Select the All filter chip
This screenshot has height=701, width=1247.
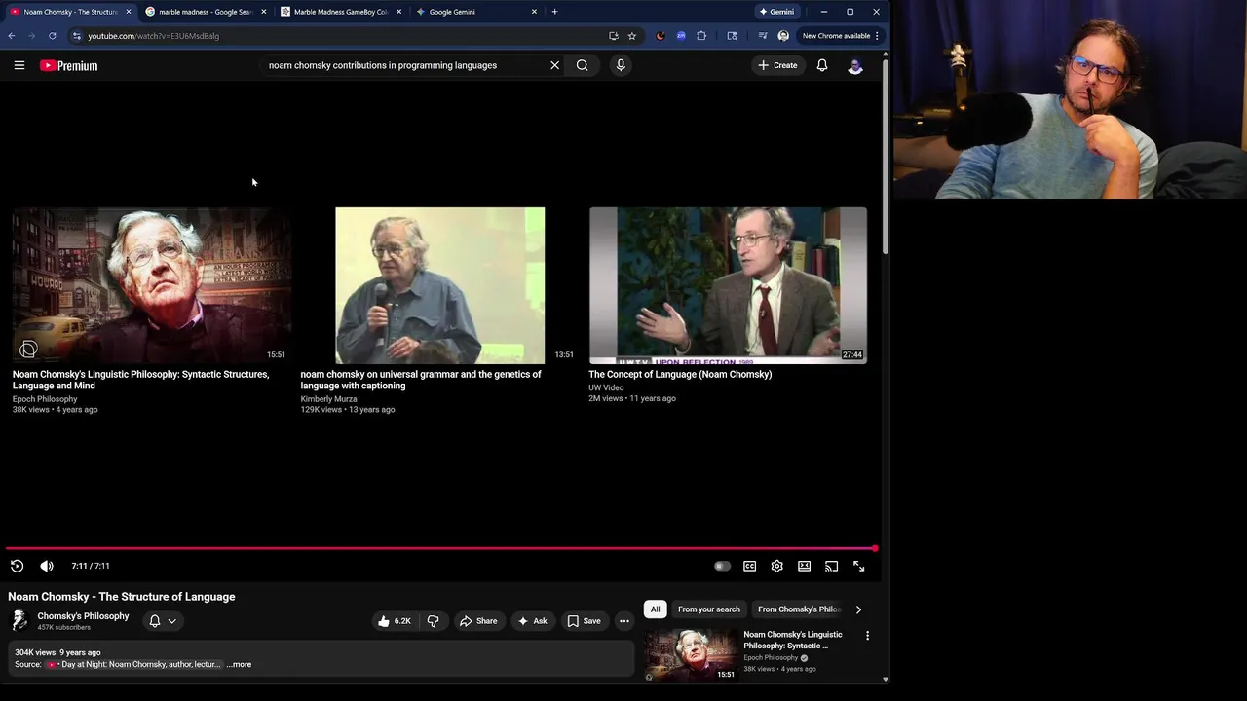655,609
